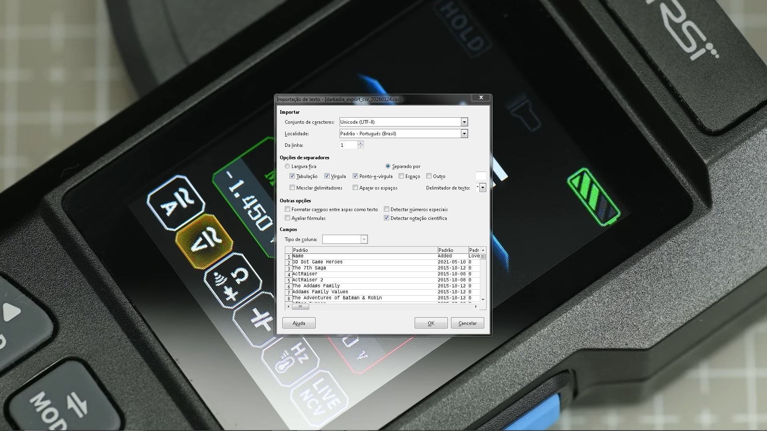Increase the 'Da linha' spinner value
Image resolution: width=767 pixels, height=431 pixels.
360,143
